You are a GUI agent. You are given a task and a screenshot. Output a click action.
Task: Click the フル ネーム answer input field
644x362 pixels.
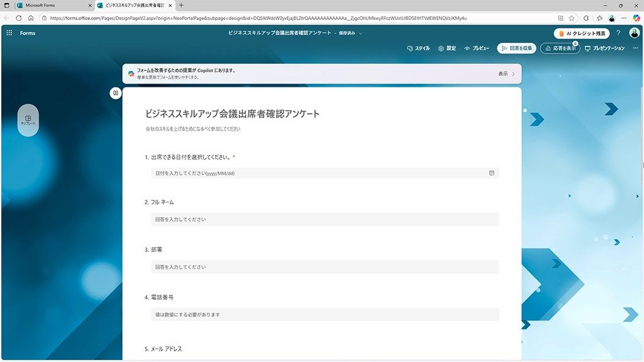pos(325,219)
